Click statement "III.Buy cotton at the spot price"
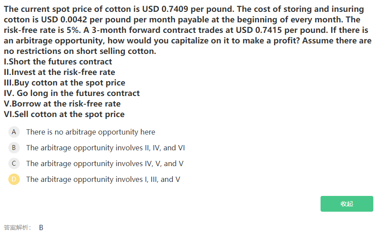Image resolution: width=383 pixels, height=245 pixels. click(x=64, y=83)
